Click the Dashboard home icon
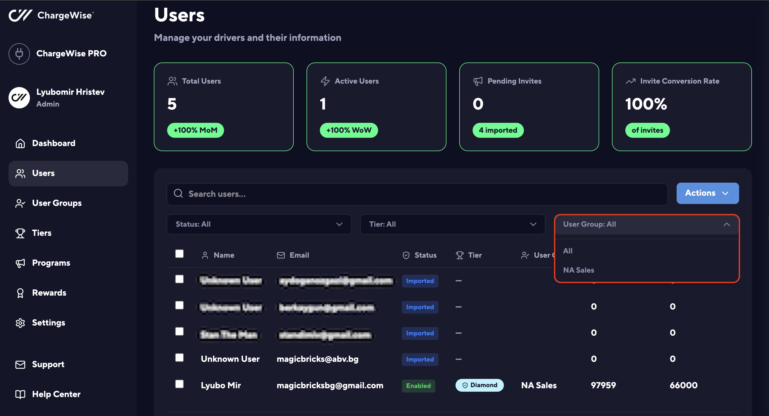The height and width of the screenshot is (416, 769). point(20,143)
